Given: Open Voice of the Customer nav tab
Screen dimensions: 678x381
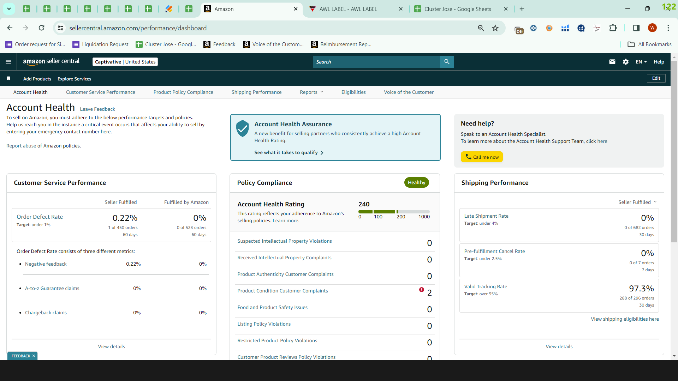Looking at the screenshot, I should point(409,92).
